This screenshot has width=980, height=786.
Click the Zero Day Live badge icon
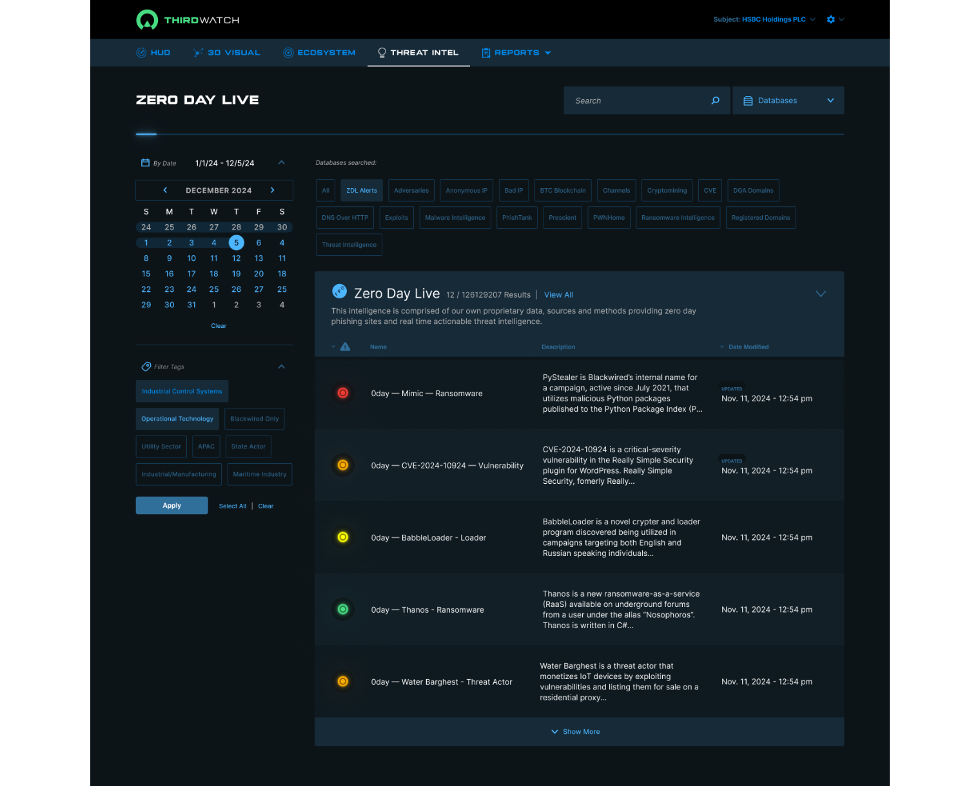339,291
